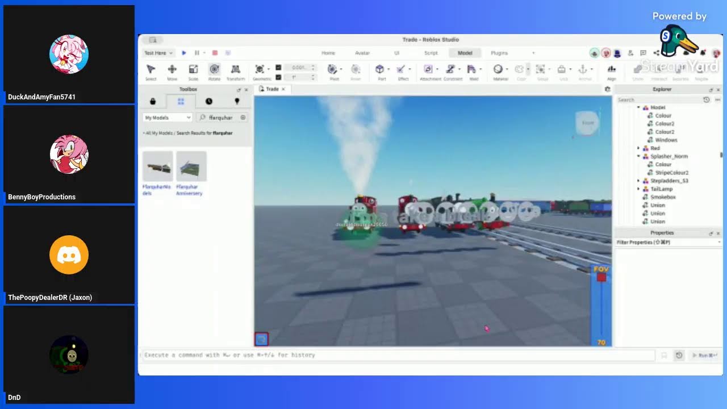
Task: Click the Constraint tool icon
Action: 450,69
